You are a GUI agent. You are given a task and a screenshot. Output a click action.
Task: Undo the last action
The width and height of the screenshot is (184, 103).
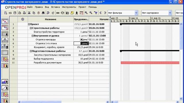pos(48,13)
